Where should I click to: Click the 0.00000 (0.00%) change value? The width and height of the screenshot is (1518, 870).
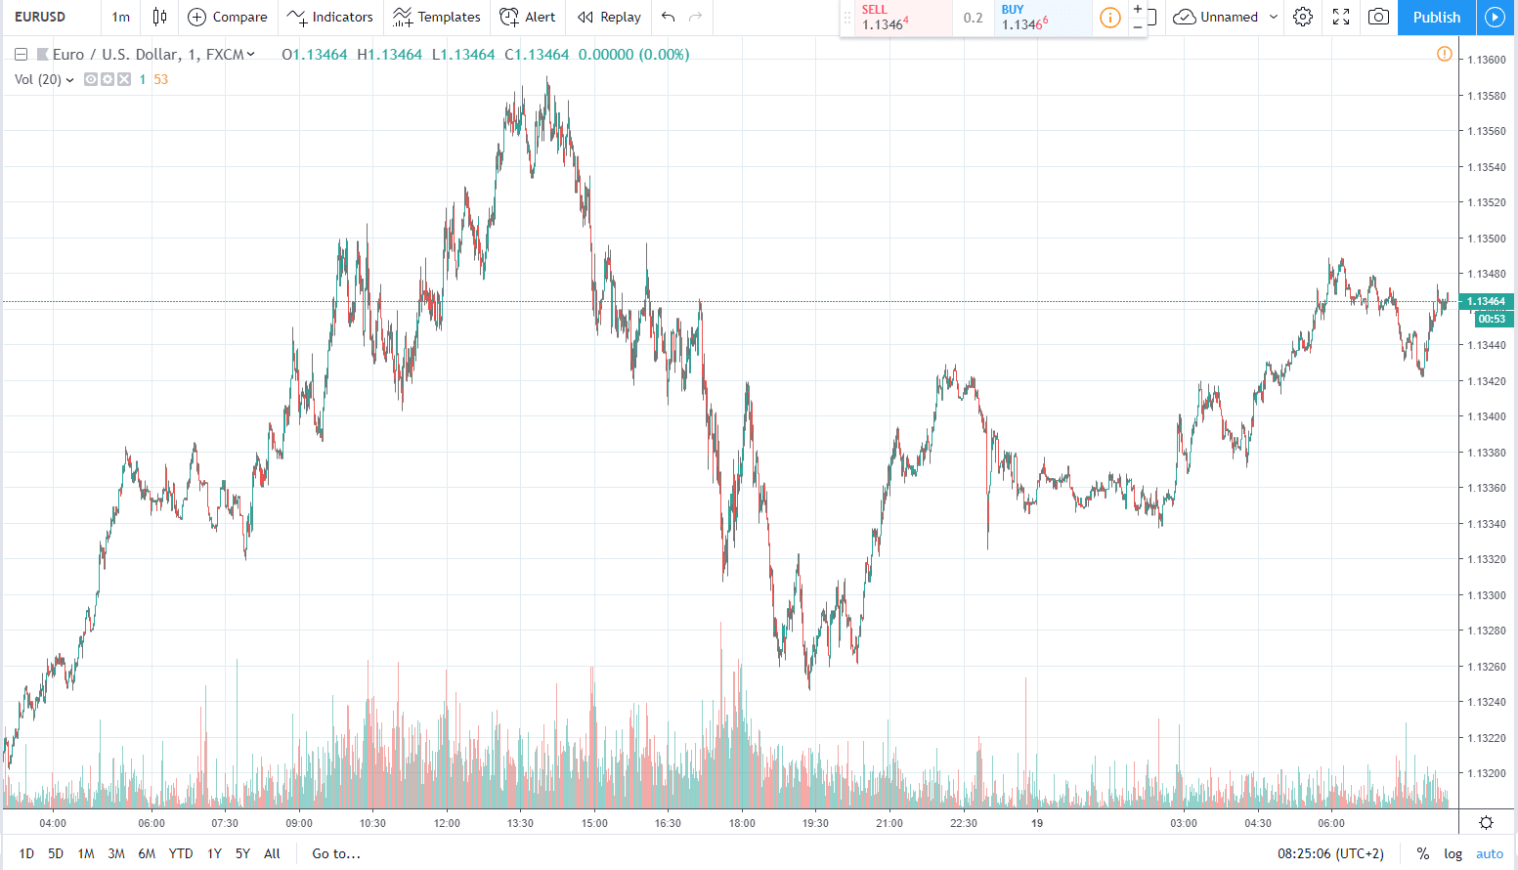click(633, 55)
